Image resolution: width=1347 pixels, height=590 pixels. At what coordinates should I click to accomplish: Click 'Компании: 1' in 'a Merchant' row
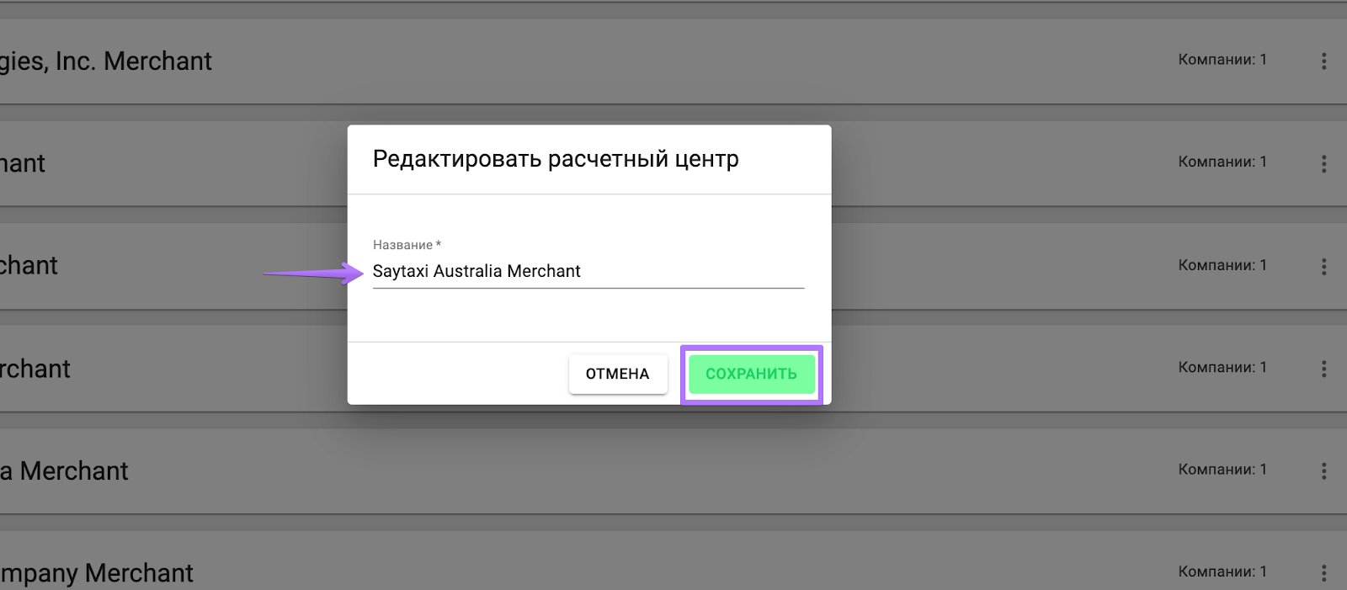tap(1222, 470)
